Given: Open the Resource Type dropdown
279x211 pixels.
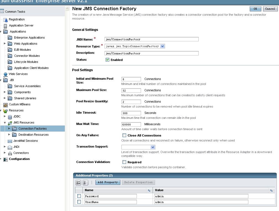Looking at the screenshot, I should click(x=135, y=46).
